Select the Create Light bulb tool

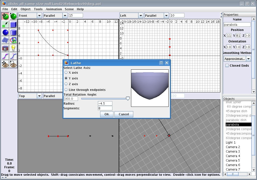point(13,48)
